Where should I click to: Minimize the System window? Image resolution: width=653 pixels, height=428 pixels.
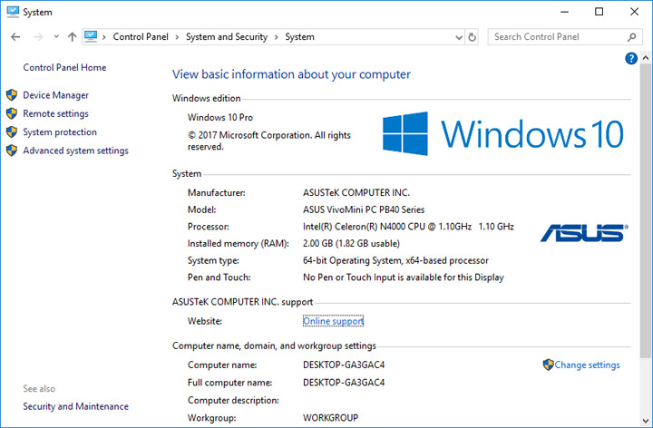(x=564, y=12)
